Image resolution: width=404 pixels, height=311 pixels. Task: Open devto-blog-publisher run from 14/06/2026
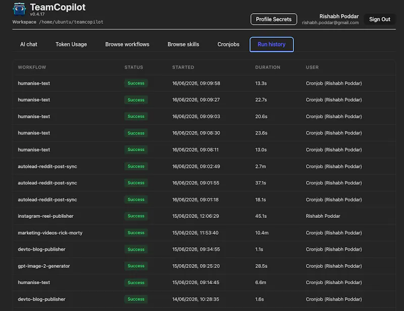coord(204,299)
